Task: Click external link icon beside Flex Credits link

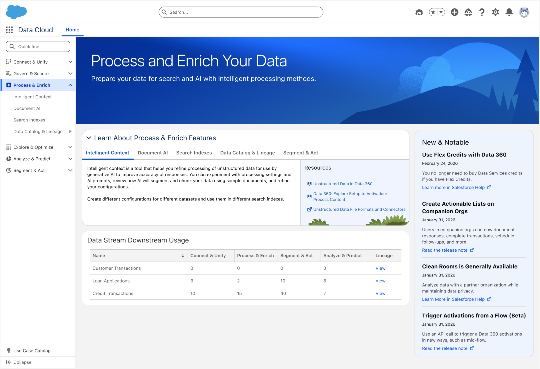Action: 489,187
